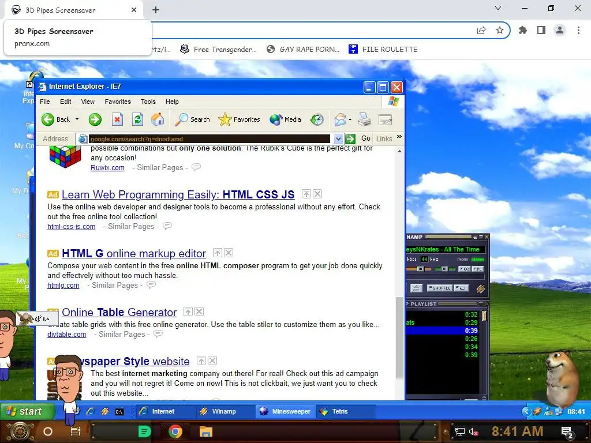This screenshot has height=443, width=591.
Task: Open Chrome extensions puzzle icon
Action: pyautogui.click(x=523, y=30)
